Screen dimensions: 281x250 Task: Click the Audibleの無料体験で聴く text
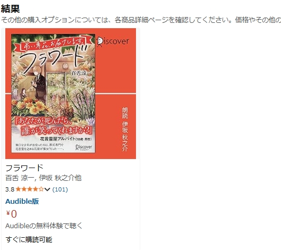pos(44,226)
